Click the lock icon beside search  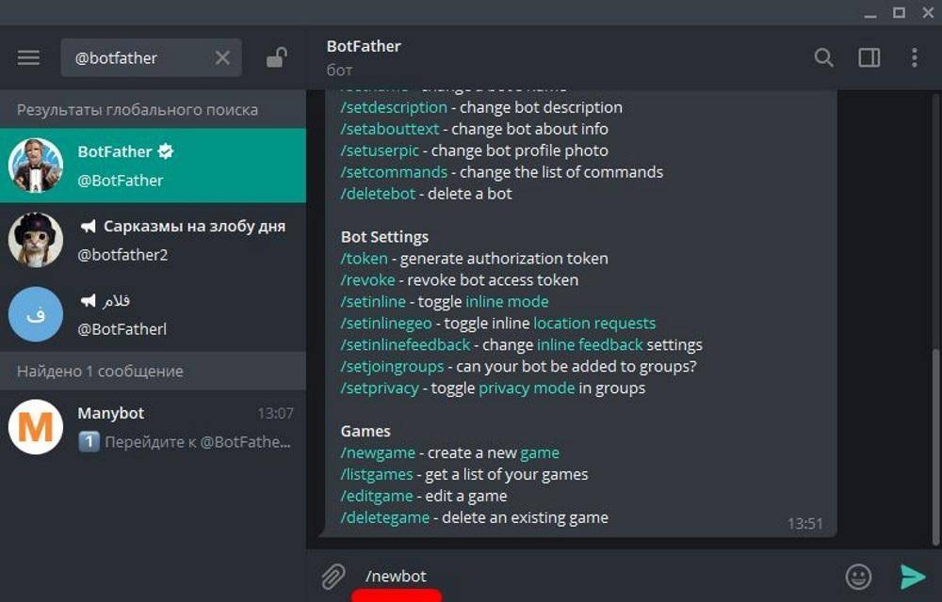(277, 57)
